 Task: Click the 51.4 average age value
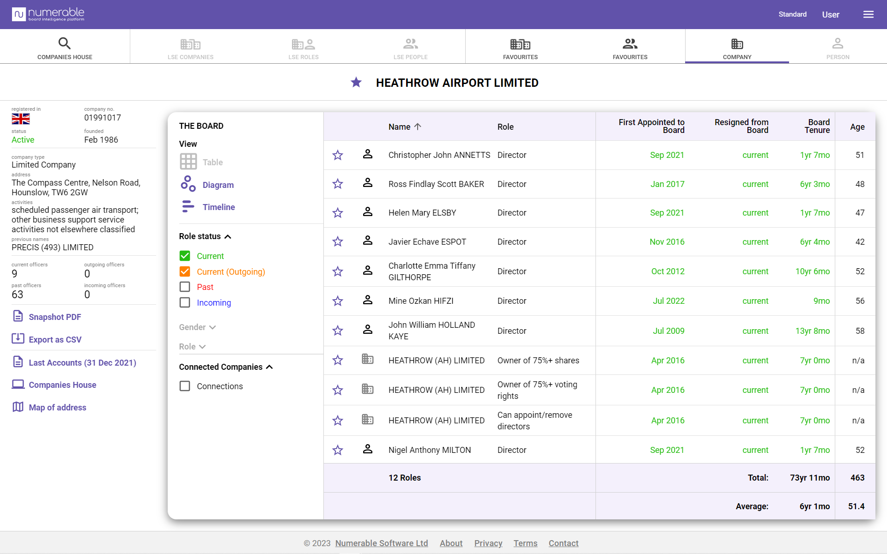[856, 506]
